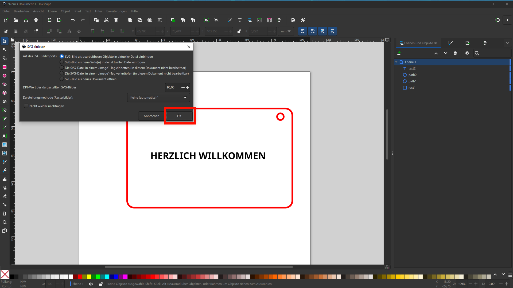Expand docked panels chevron menu

pos(508,43)
